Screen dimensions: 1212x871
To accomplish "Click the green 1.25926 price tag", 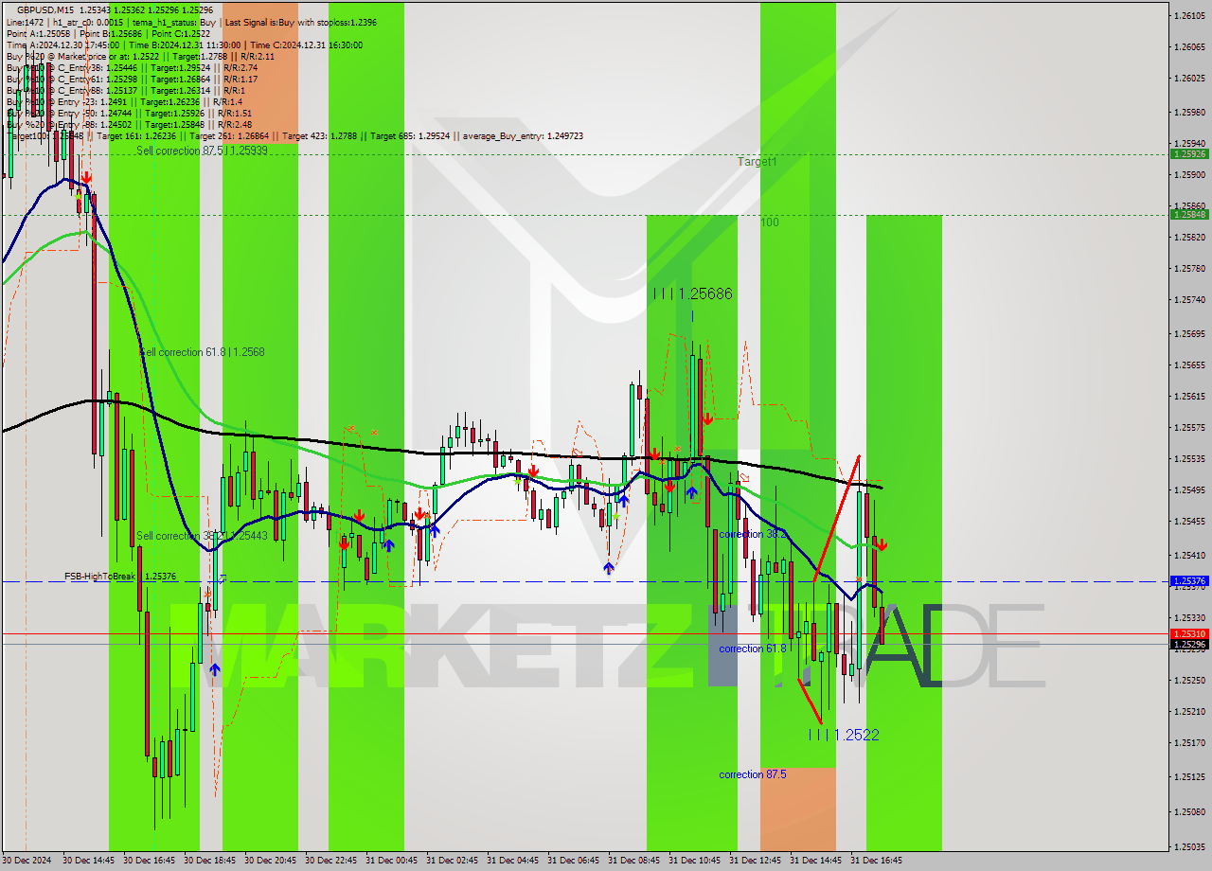I will pos(1189,153).
